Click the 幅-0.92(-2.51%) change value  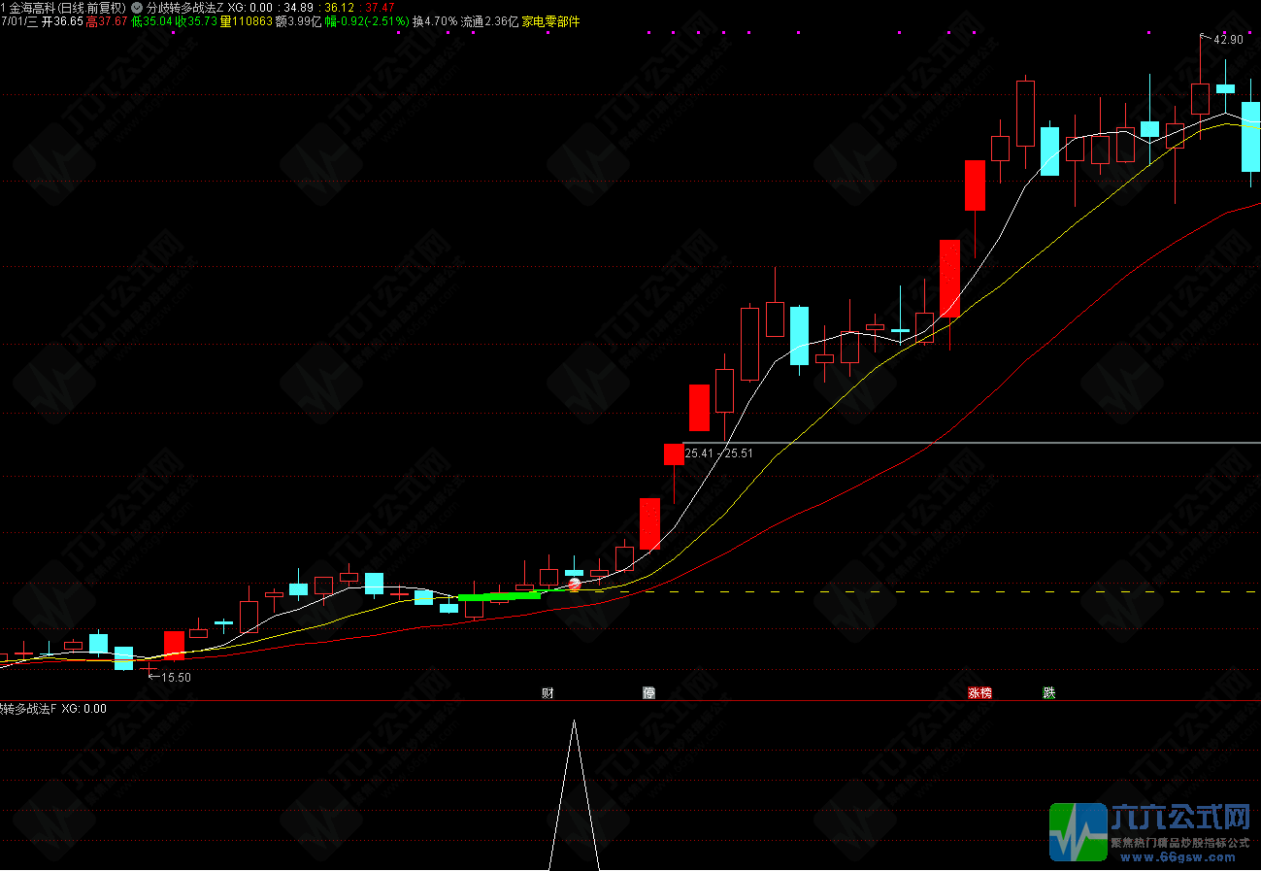[x=367, y=20]
